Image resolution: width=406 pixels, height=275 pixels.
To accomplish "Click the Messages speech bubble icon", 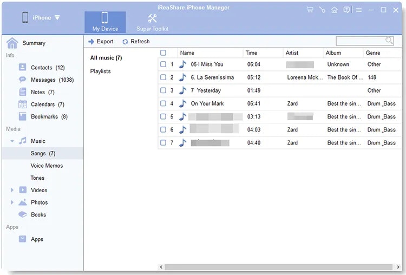I will click(23, 80).
